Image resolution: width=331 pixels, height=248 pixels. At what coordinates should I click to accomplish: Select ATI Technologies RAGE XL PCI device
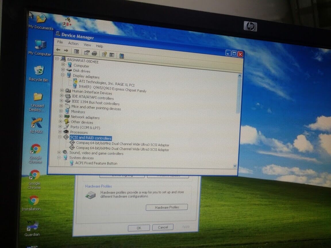click(107, 83)
